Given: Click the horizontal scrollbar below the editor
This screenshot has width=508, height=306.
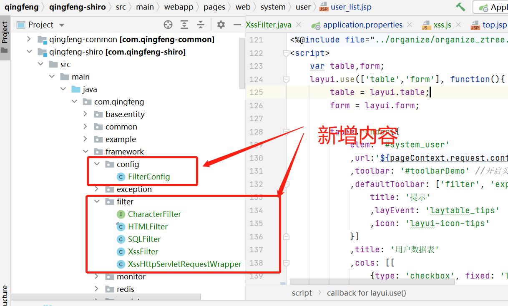Looking at the screenshot, I should (x=371, y=282).
